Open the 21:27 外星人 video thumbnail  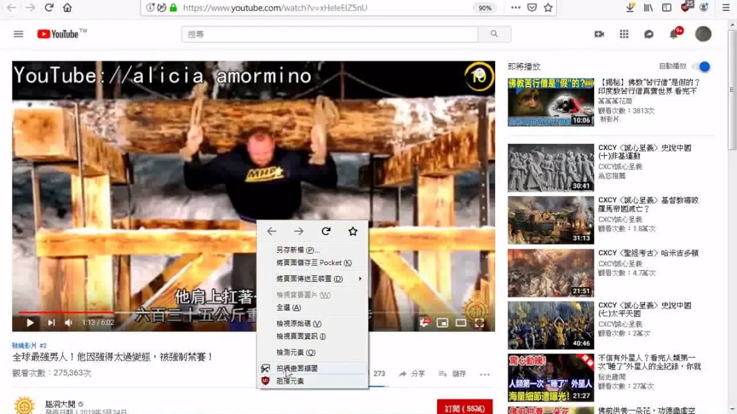coord(550,377)
